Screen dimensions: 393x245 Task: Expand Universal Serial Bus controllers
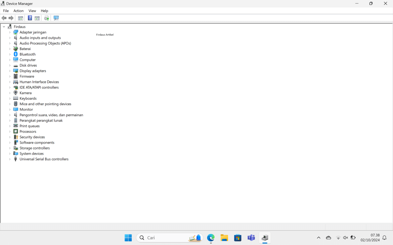(10, 159)
